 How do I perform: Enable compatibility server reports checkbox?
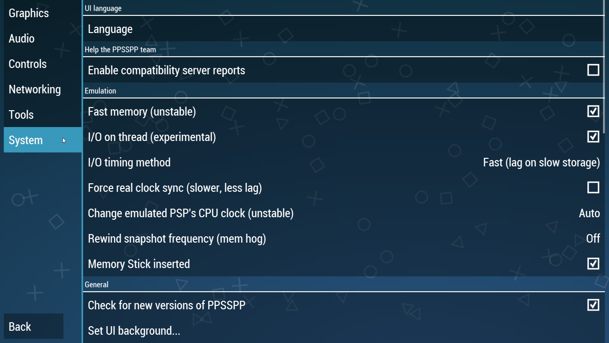click(x=593, y=70)
